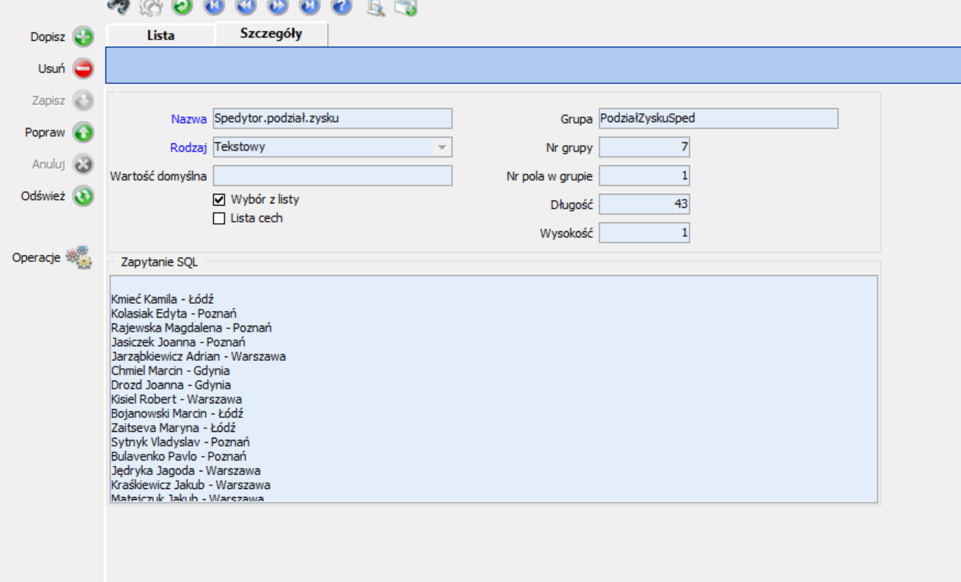This screenshot has width=961, height=582.
Task: Go to the next record
Action: tap(278, 7)
